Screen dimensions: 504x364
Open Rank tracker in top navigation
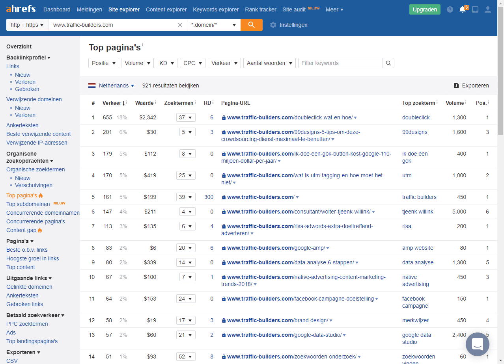click(261, 9)
